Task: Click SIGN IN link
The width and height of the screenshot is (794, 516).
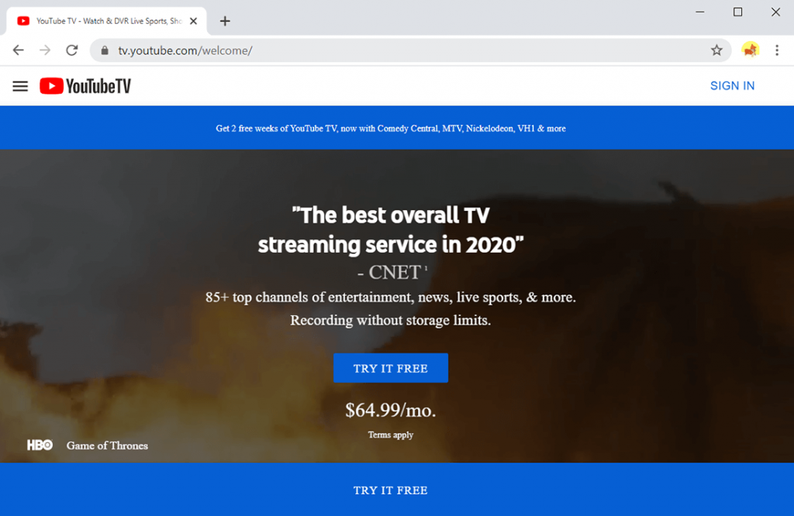Action: pos(732,85)
